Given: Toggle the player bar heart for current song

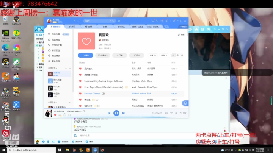Looking at the screenshot, I should tap(55, 115).
